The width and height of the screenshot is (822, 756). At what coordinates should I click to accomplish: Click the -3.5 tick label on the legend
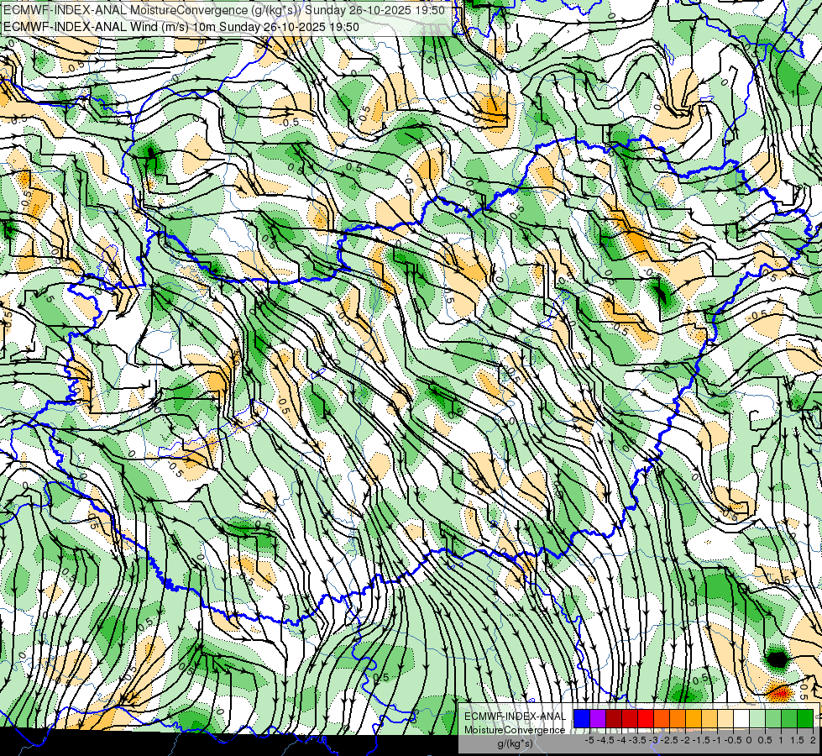(638, 740)
